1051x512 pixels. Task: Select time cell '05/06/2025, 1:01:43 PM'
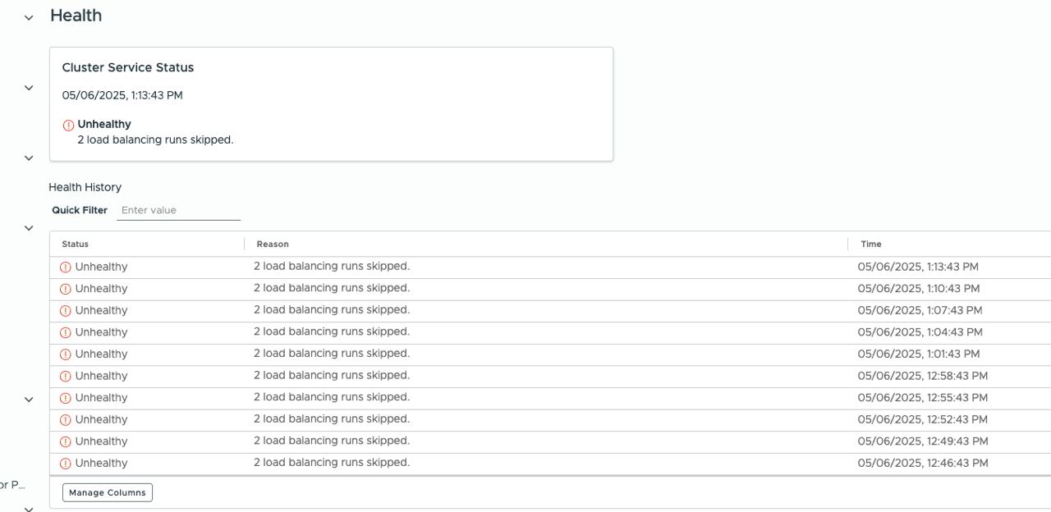[919, 354]
